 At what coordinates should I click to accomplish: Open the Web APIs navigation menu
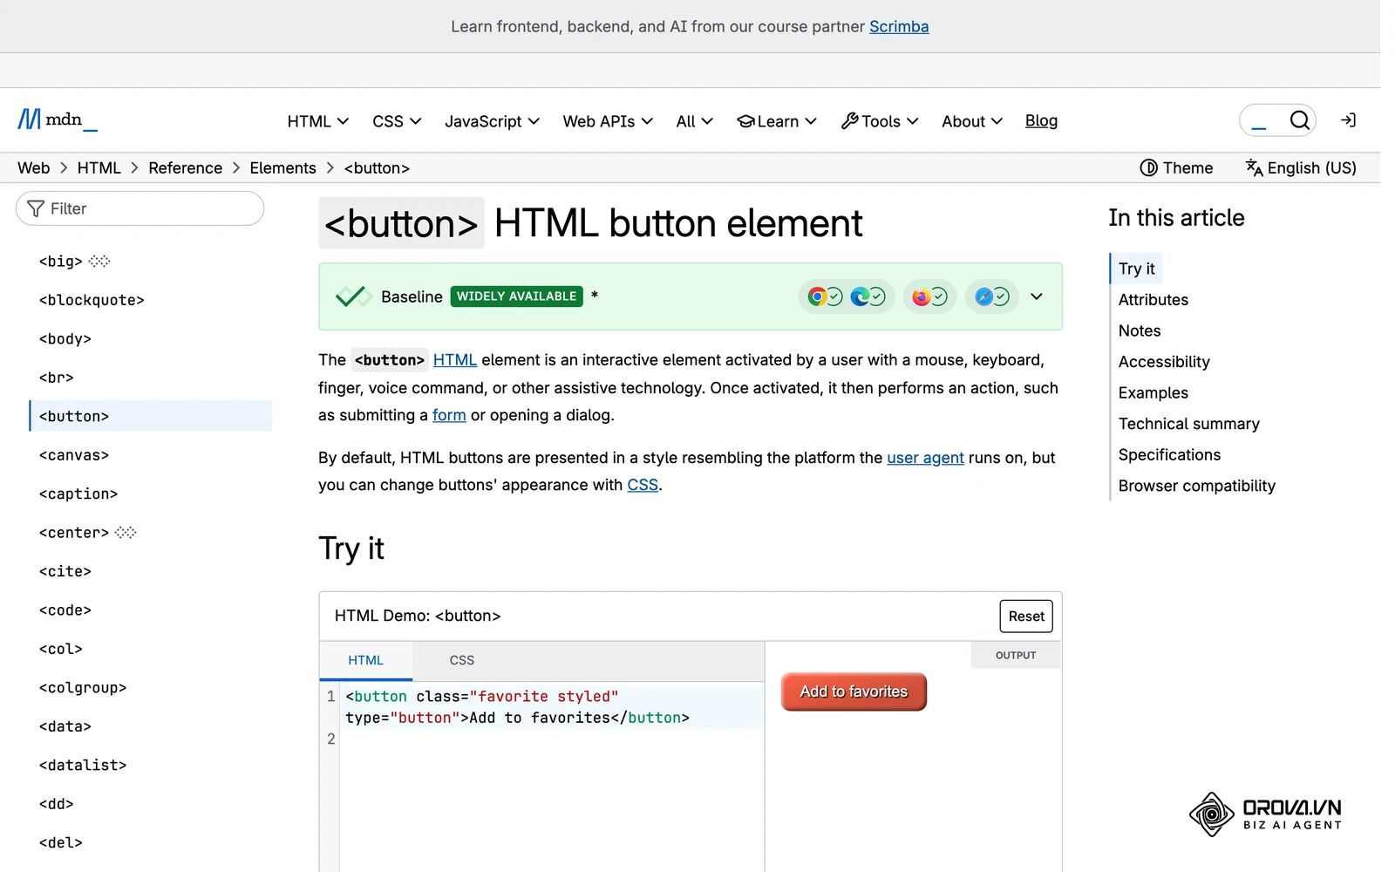click(608, 121)
